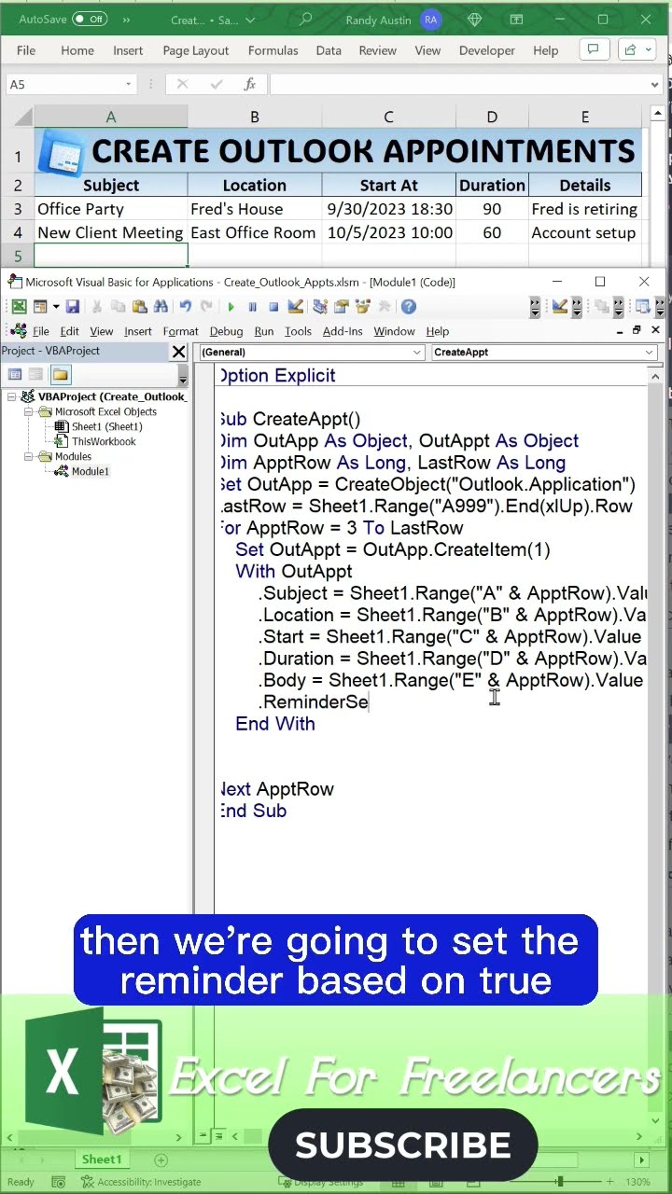Open the VBA Tools menu
Image resolution: width=672 pixels, height=1194 pixels.
(298, 331)
